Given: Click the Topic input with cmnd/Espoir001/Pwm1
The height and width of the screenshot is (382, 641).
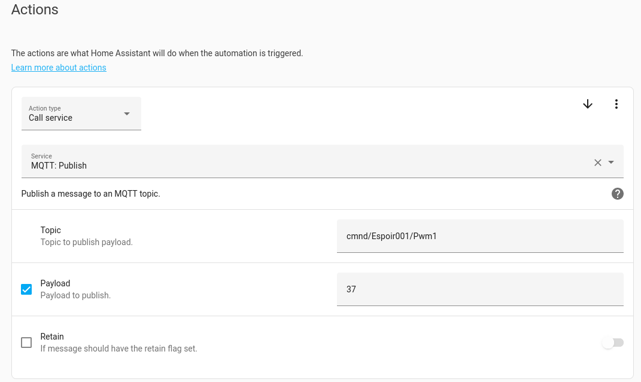Looking at the screenshot, I should click(480, 236).
